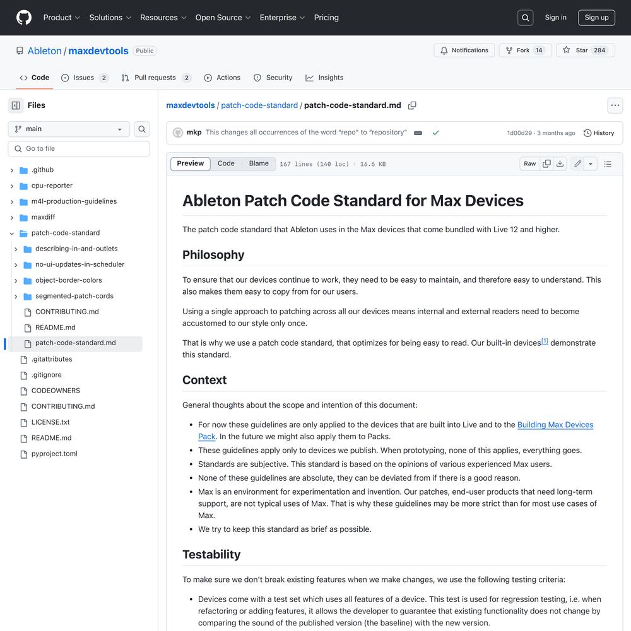Image resolution: width=631 pixels, height=631 pixels.
Task: Open the Resources dropdown menu
Action: click(x=163, y=18)
